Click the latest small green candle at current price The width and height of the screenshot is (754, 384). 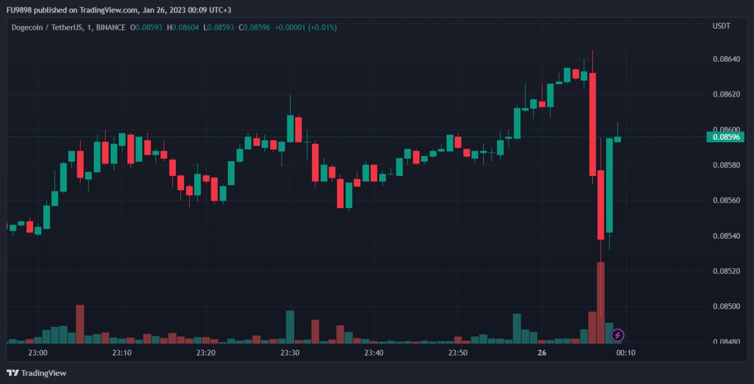[x=617, y=139]
